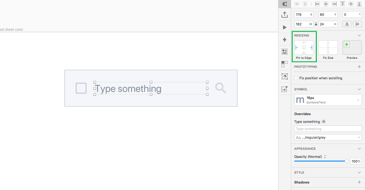Viewport: 365px width, 190px height.
Task: Toggle the aspect ratio lock icon
Action: (316, 24)
